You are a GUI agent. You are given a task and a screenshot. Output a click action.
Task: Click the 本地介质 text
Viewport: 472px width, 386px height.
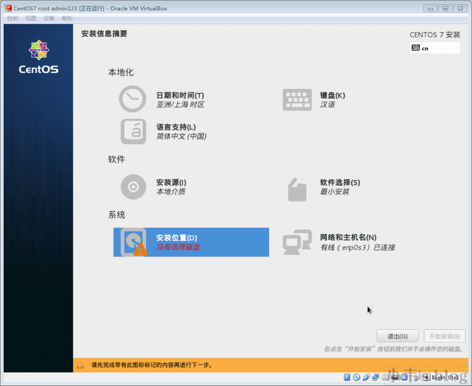(171, 192)
